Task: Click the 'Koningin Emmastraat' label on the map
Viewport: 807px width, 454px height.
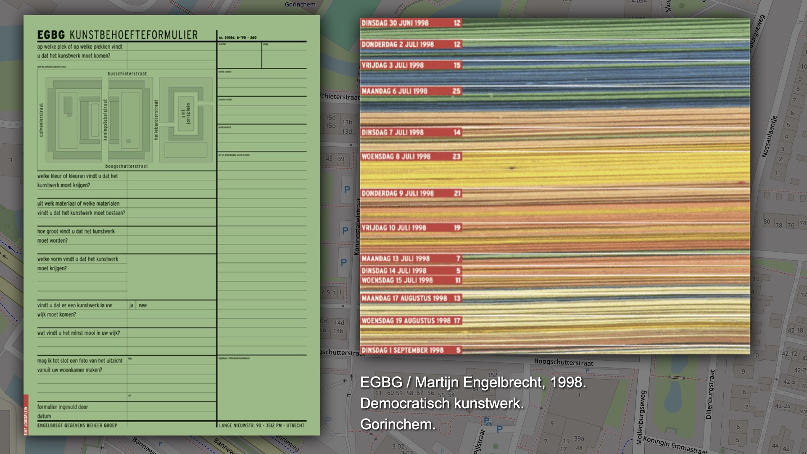Action: click(x=675, y=445)
